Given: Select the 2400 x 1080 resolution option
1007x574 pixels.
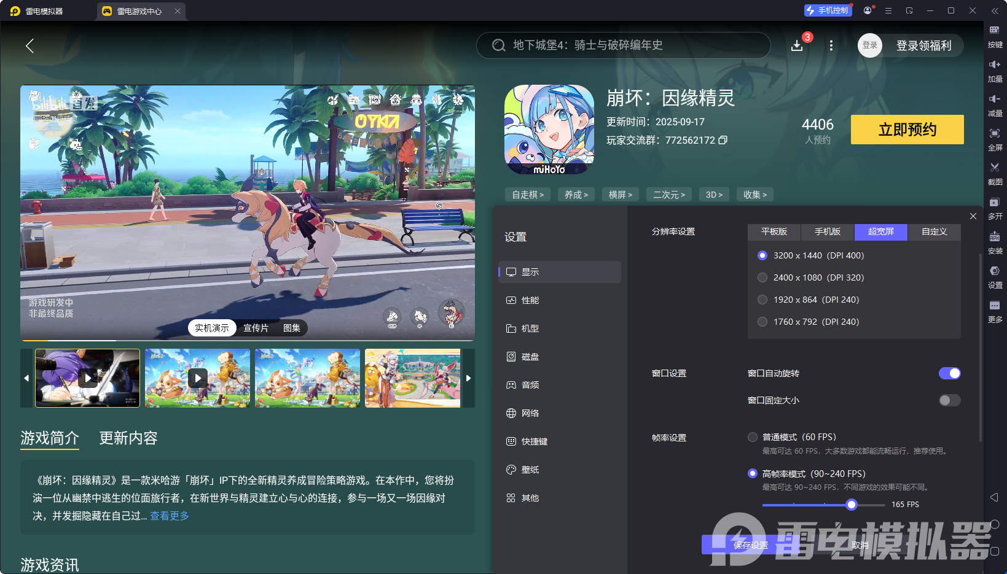Looking at the screenshot, I should pos(762,277).
